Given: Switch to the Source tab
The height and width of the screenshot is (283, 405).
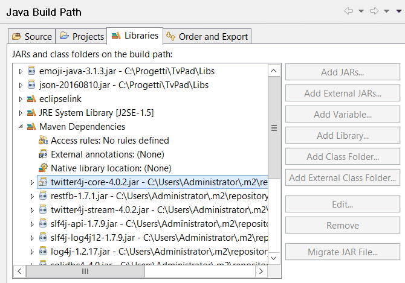Looking at the screenshot, I should (x=32, y=37).
